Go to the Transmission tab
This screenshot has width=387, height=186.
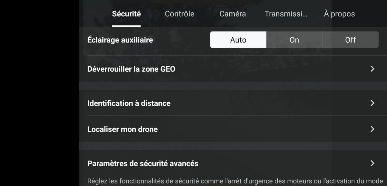(x=286, y=14)
